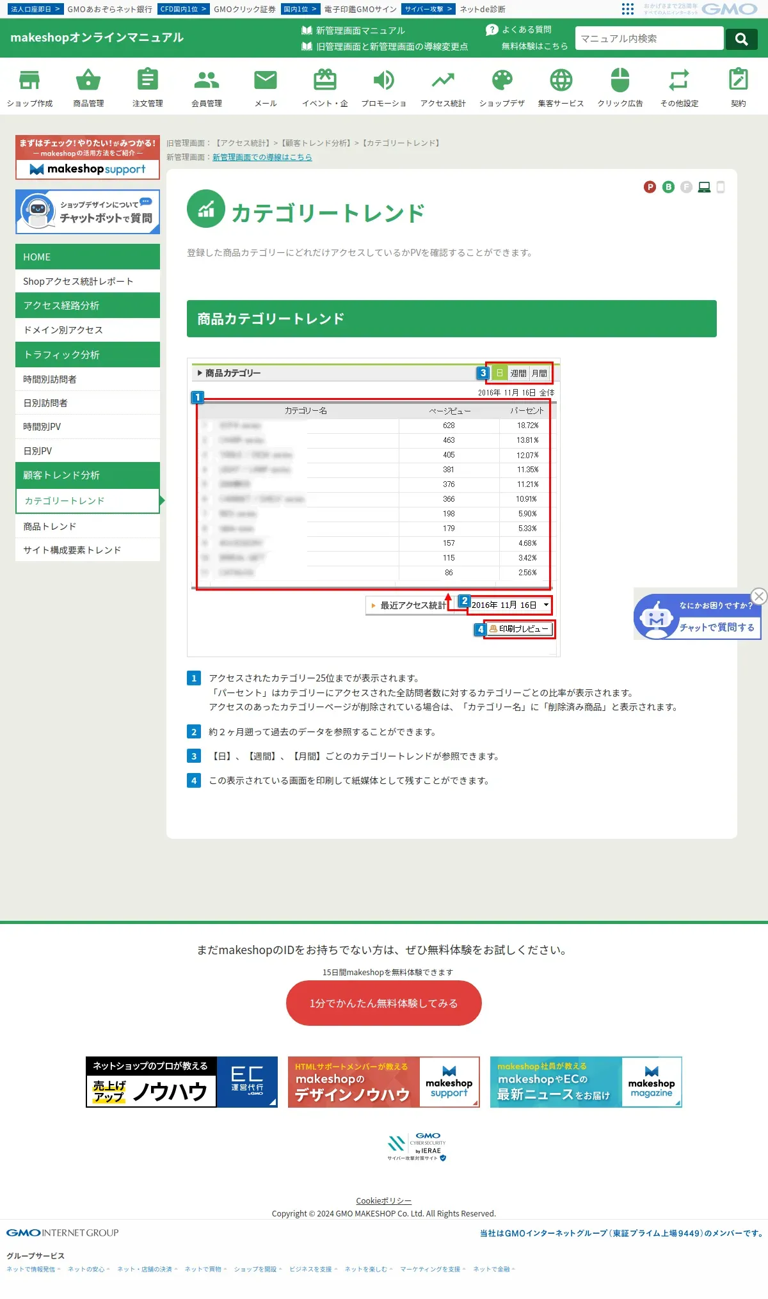The image size is (768, 1299).
Task: Click チャットで質問する chat button
Action: point(717,627)
